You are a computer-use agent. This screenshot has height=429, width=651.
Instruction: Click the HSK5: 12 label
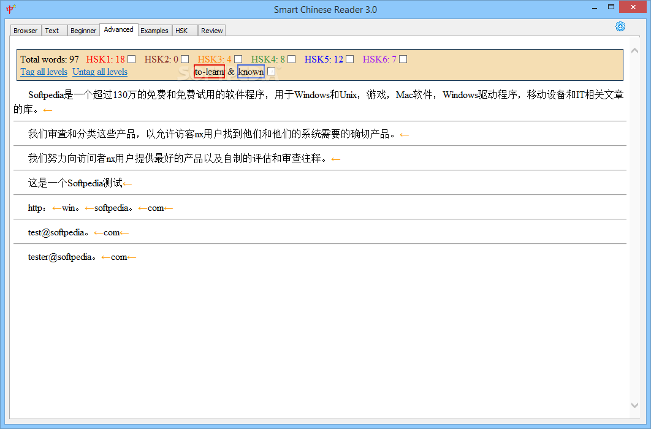(x=324, y=59)
